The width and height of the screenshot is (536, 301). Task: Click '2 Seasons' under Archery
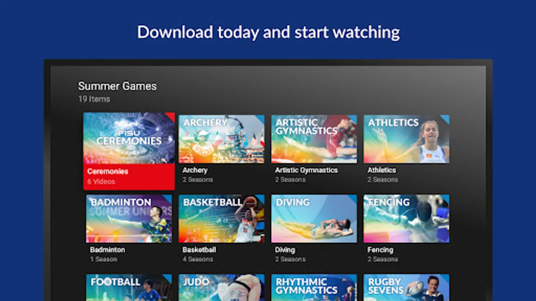[198, 180]
